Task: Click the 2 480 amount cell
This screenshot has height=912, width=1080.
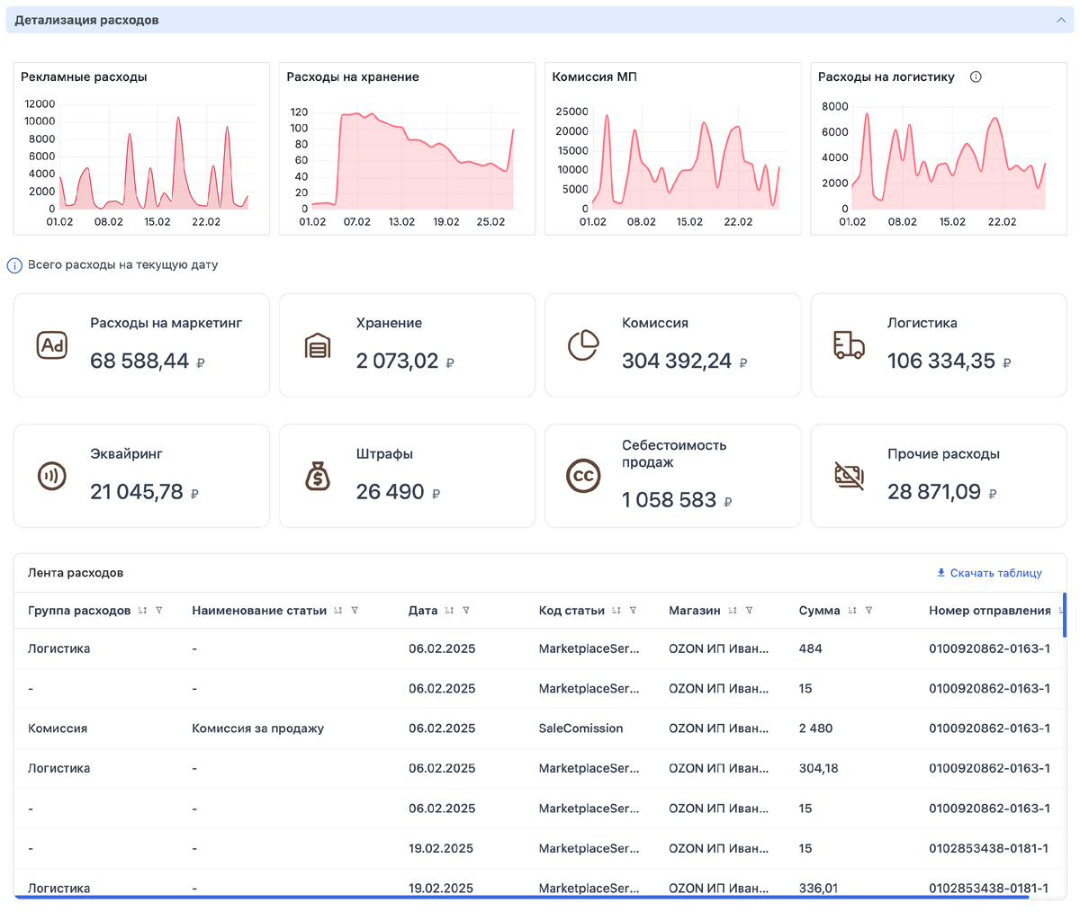Action: [x=815, y=729]
